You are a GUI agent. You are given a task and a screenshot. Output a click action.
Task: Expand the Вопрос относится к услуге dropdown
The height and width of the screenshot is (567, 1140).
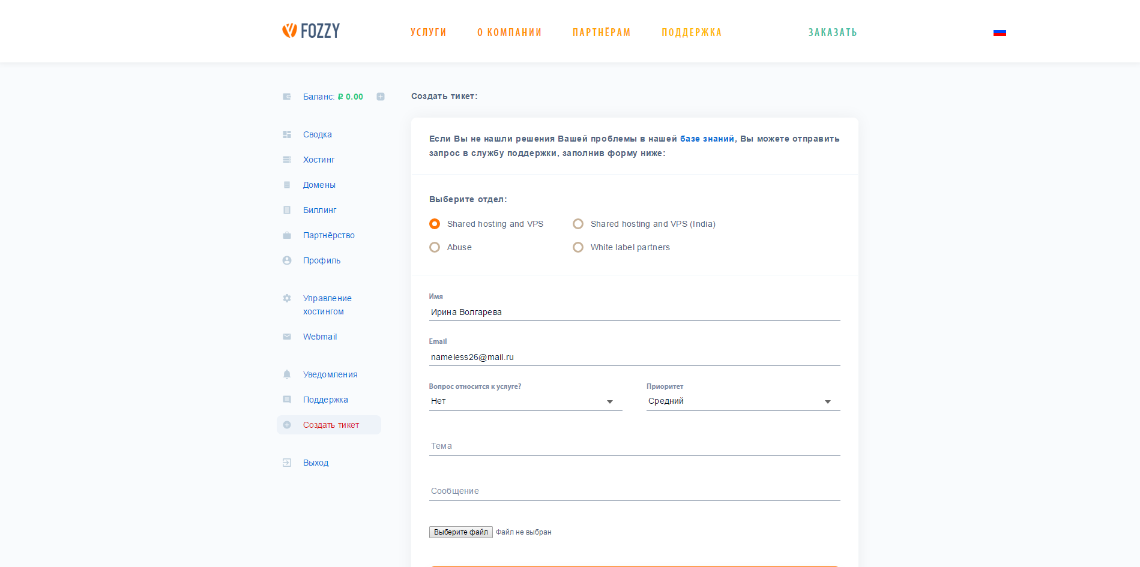click(525, 401)
